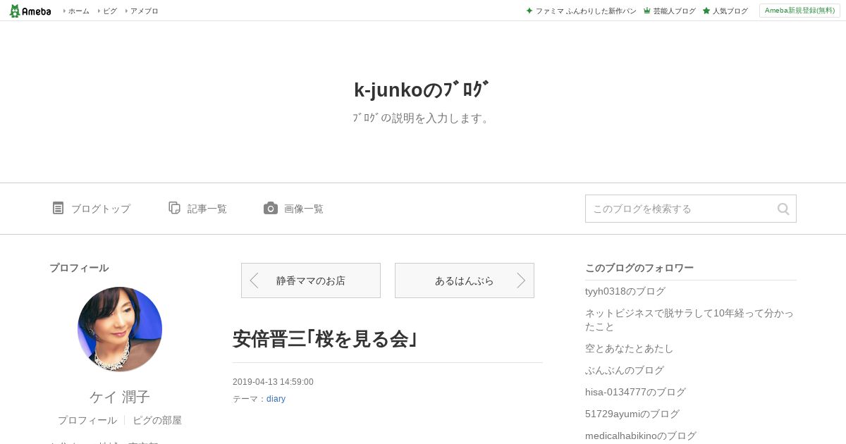Visit ピグの部屋 link
This screenshot has width=846, height=444.
157,420
